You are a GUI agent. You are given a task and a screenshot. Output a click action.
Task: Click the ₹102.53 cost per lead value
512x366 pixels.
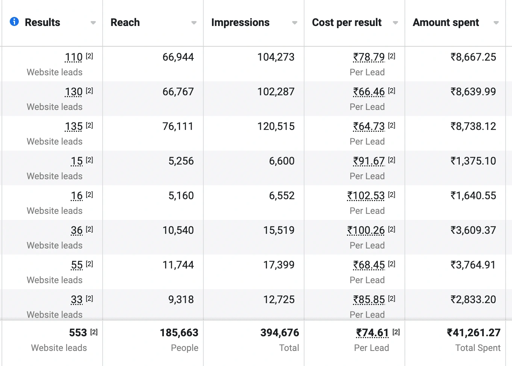366,196
